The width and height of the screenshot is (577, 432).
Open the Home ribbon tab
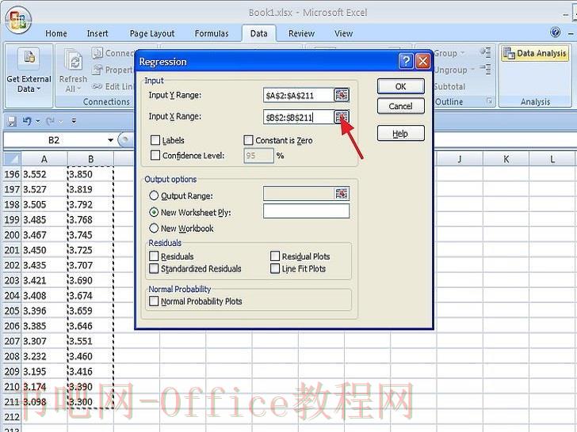[56, 33]
